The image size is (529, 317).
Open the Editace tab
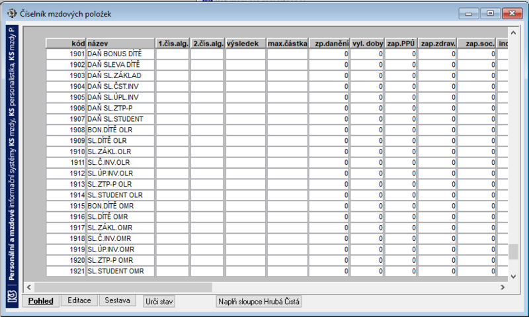tap(79, 300)
